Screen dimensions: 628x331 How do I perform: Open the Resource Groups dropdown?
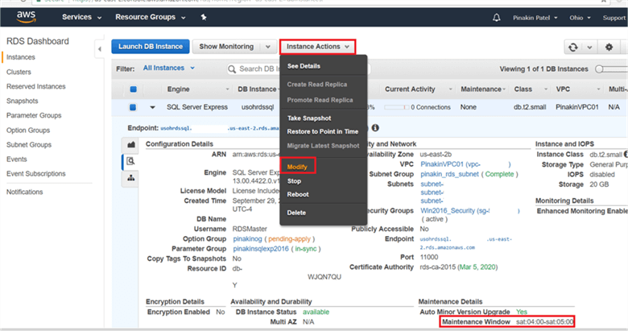(151, 17)
